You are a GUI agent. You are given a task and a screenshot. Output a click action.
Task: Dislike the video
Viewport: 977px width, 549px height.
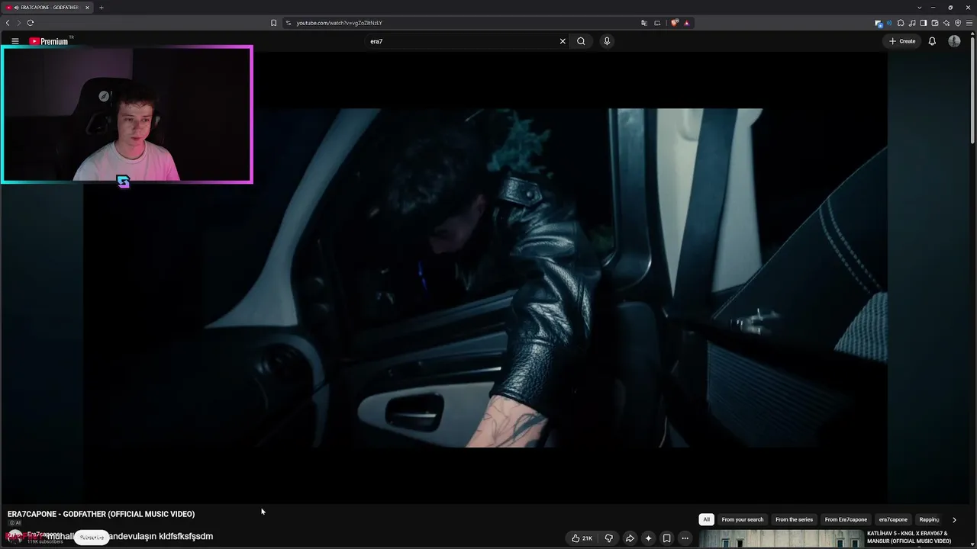[x=608, y=538]
